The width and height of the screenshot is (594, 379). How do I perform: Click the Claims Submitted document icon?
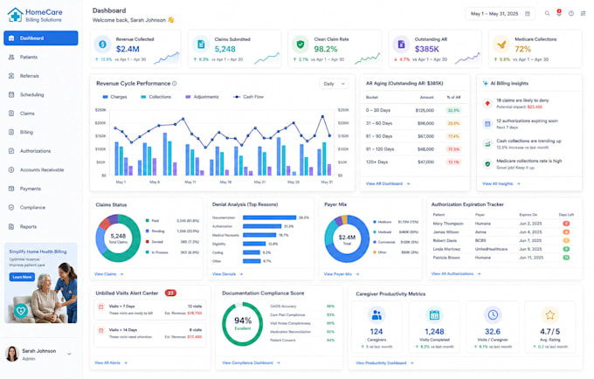pyautogui.click(x=201, y=45)
